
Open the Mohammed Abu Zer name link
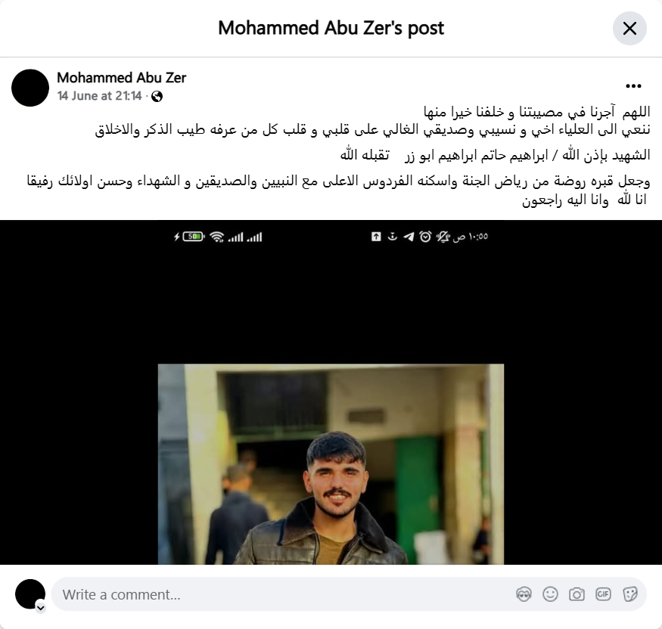[122, 78]
